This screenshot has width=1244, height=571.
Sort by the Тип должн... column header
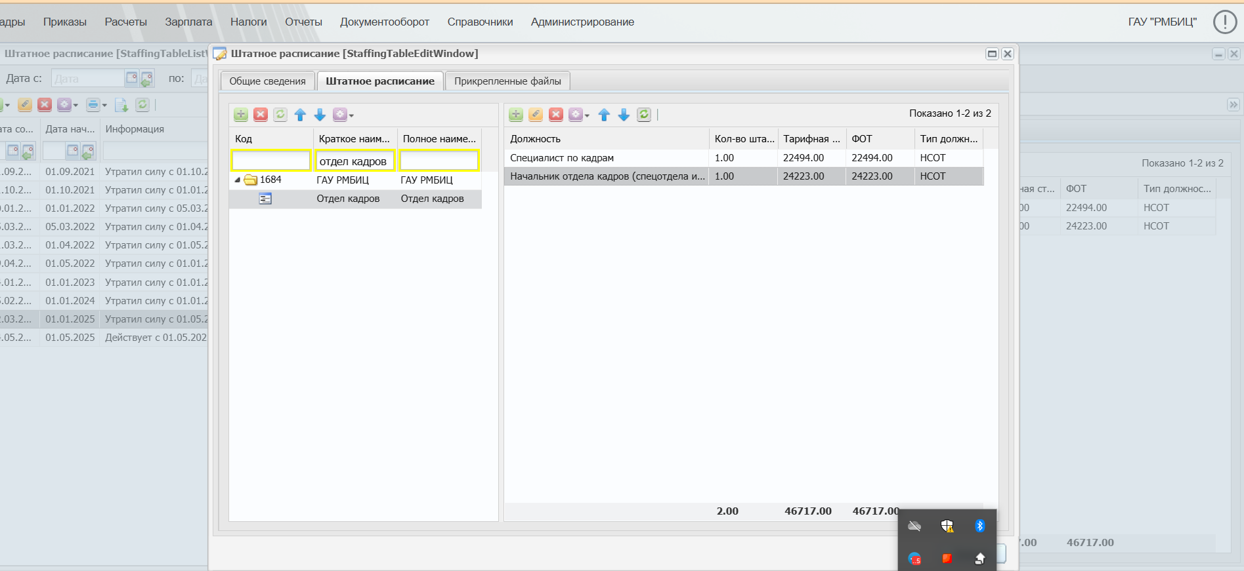click(x=949, y=139)
